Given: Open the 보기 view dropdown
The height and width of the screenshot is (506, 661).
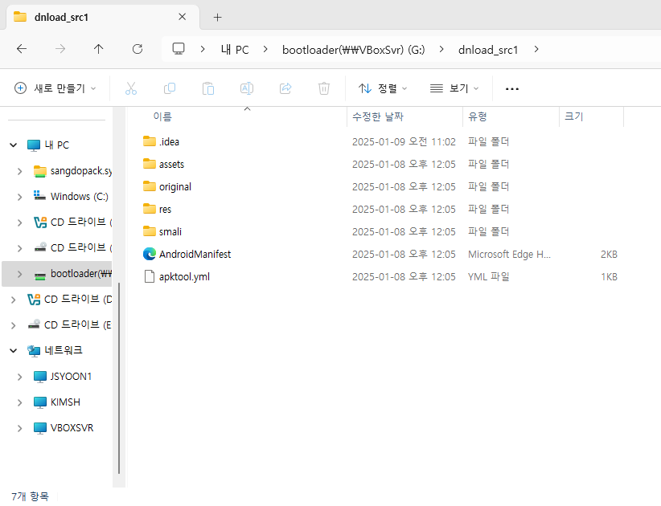Looking at the screenshot, I should (454, 88).
